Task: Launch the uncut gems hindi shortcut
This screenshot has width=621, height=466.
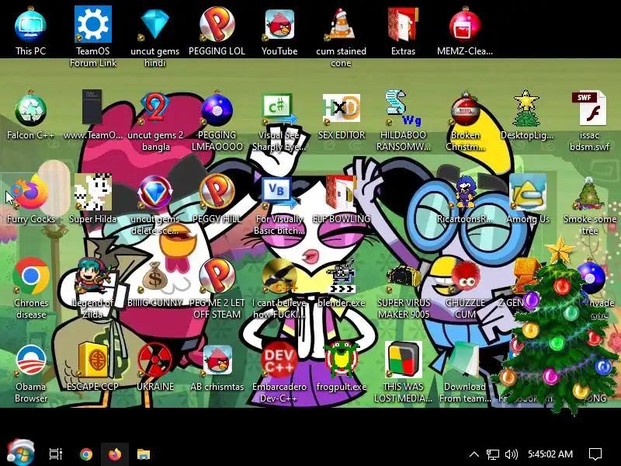Action: tap(154, 25)
